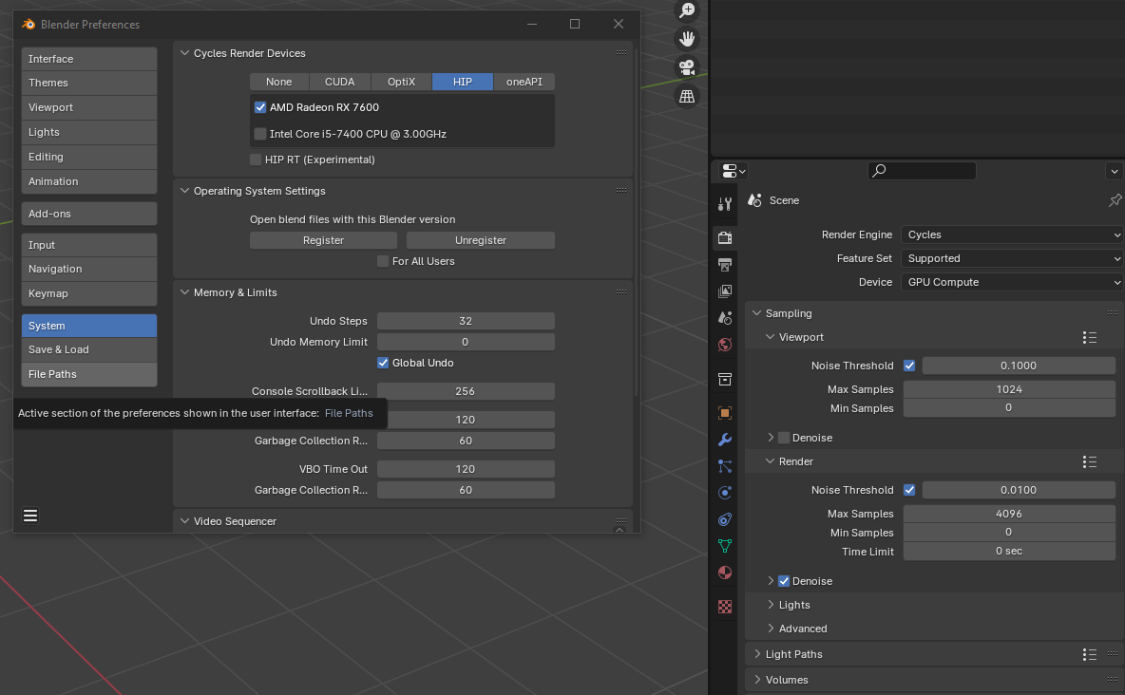Viewport: 1125px width, 695px height.
Task: Uncheck the Intel Core i5-7400 CPU device
Action: coord(260,134)
